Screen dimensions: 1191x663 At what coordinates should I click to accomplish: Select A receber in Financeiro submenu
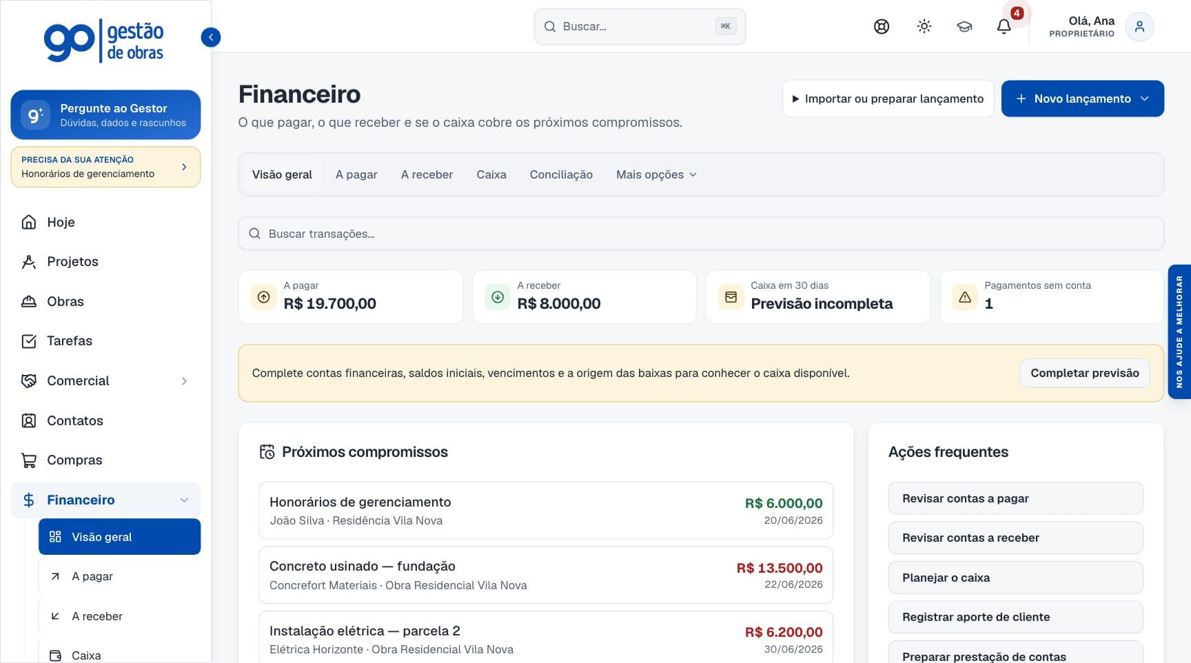tap(119, 616)
